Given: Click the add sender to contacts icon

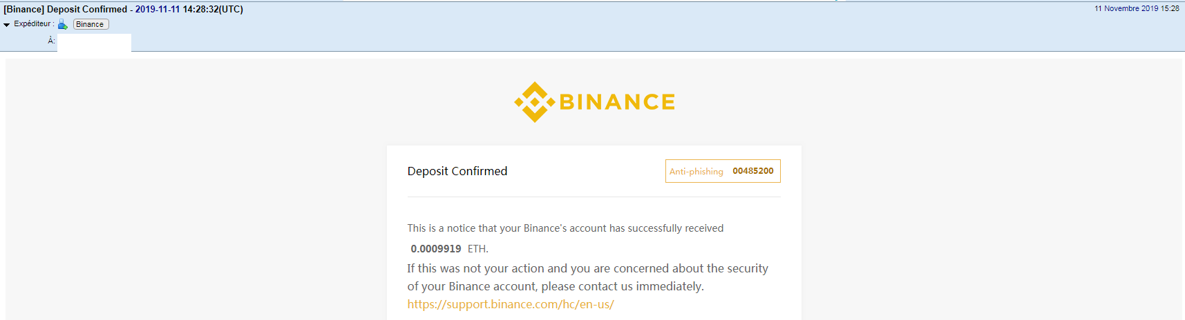Looking at the screenshot, I should (63, 25).
